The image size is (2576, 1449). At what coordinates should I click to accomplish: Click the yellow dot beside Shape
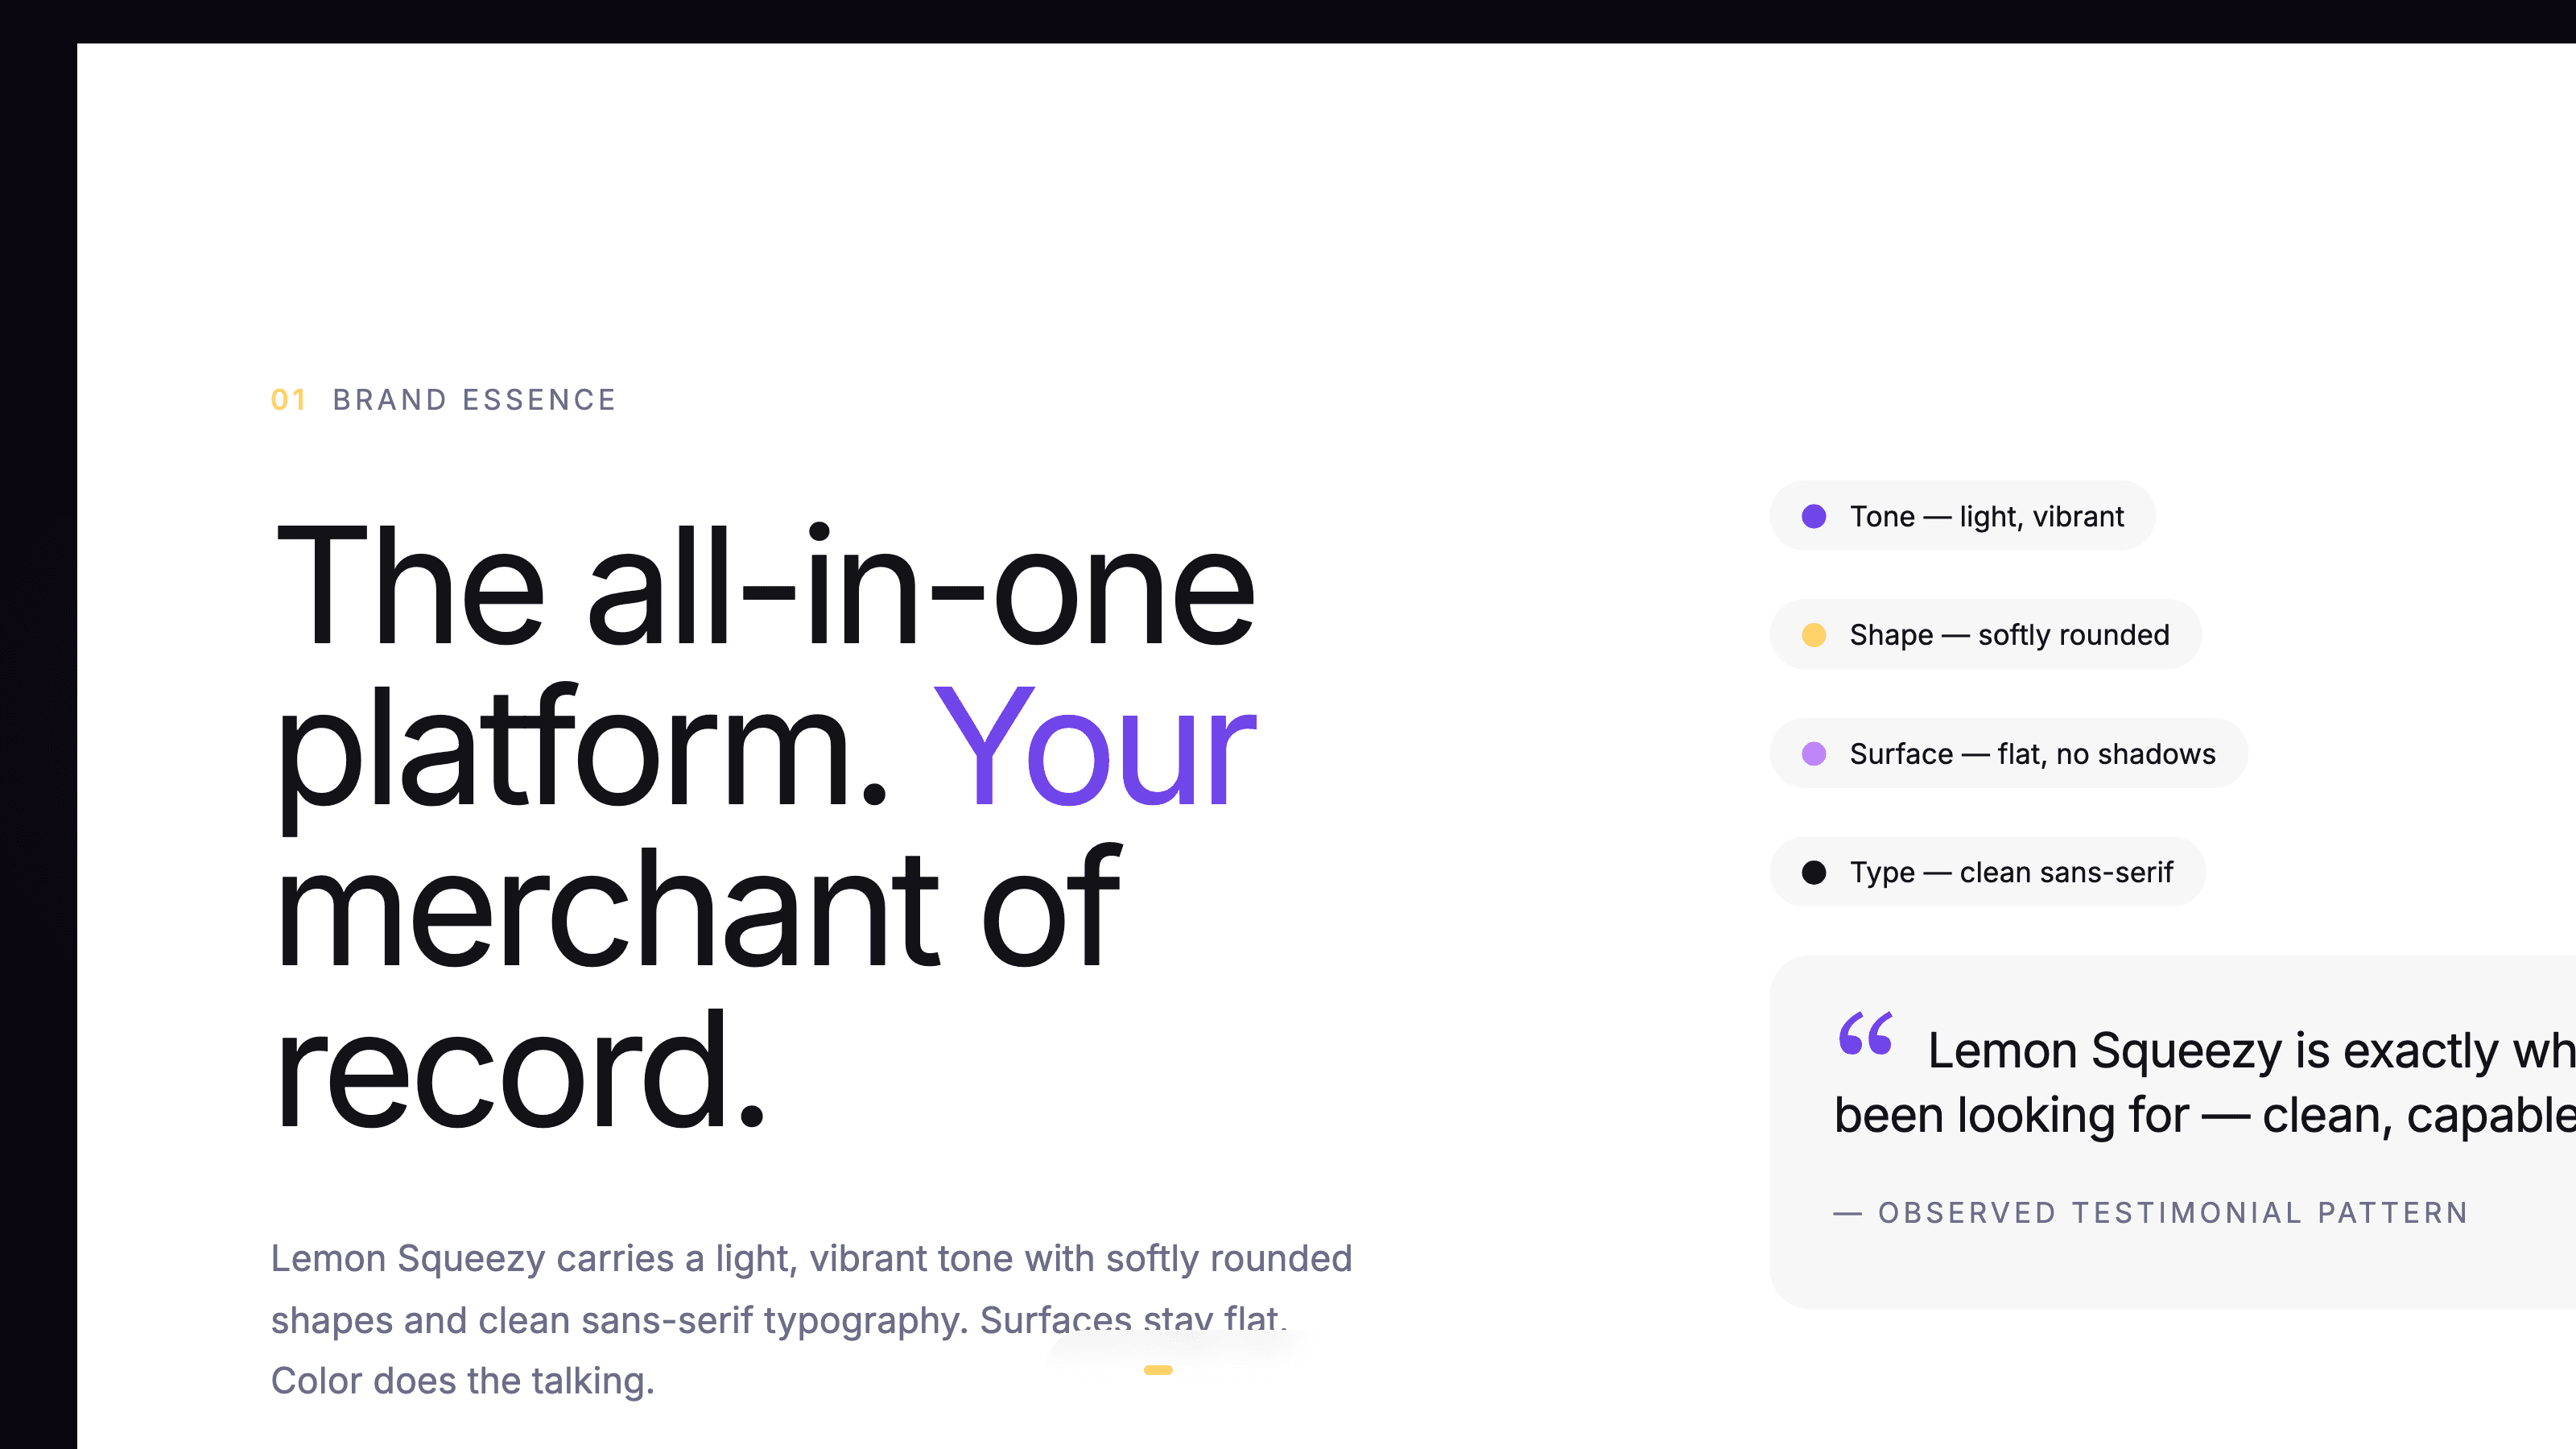(x=1814, y=635)
